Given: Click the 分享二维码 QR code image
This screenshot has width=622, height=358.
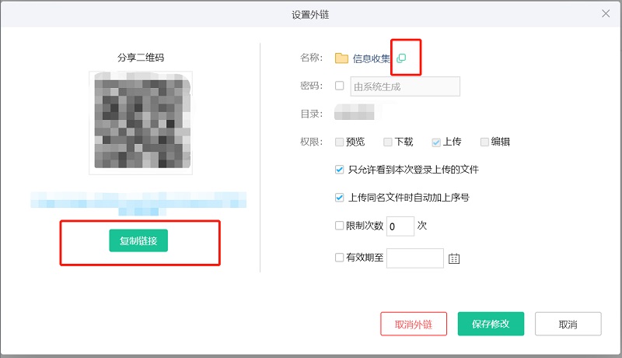Looking at the screenshot, I should (x=141, y=123).
